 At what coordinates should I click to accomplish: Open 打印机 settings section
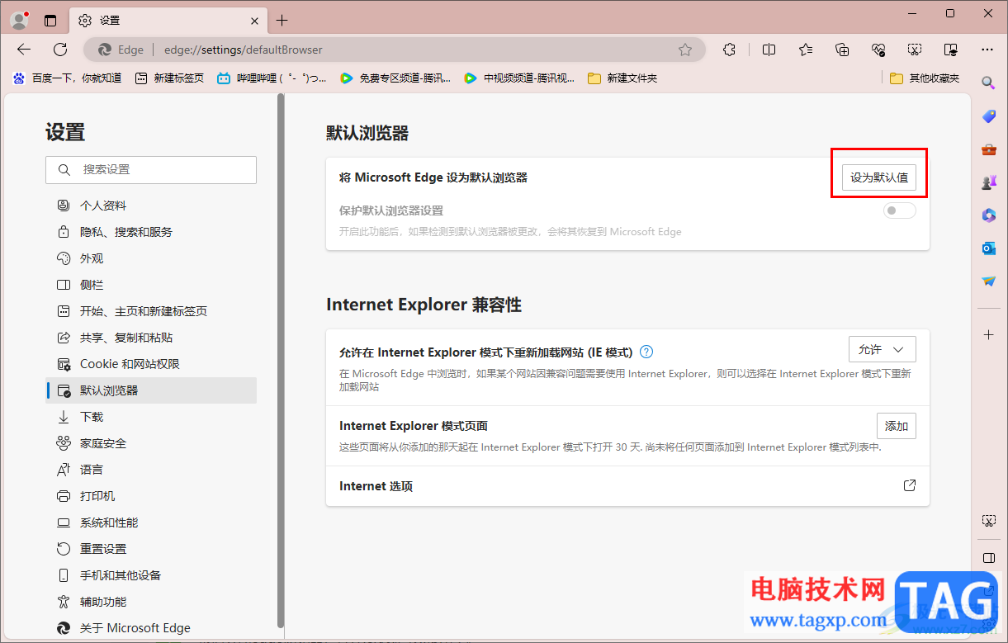point(151,496)
